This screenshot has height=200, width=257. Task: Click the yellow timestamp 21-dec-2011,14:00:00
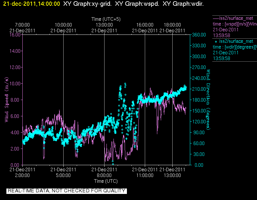pyautogui.click(x=32, y=4)
